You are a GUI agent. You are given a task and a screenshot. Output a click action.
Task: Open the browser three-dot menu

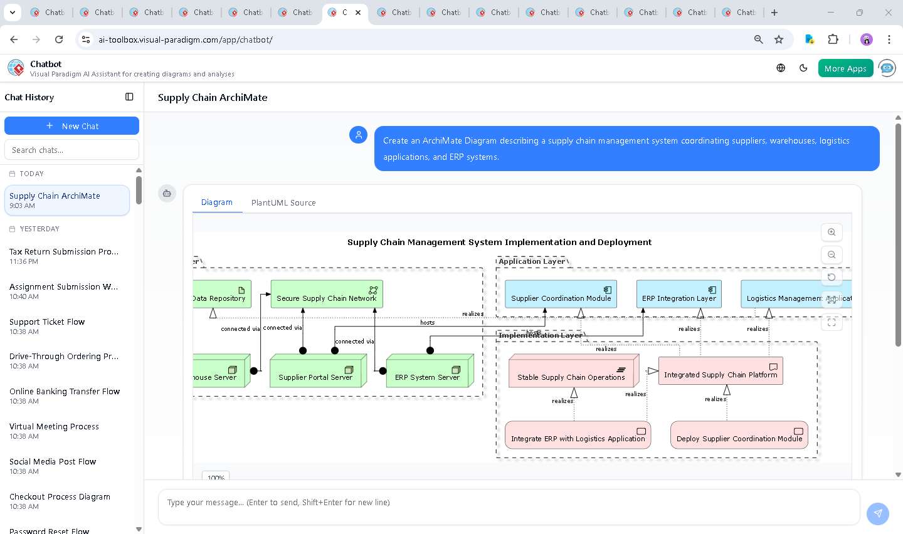click(889, 39)
